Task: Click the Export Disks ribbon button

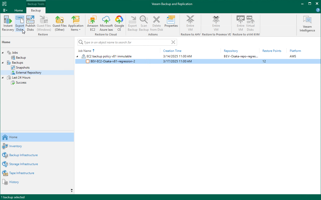Action: 20,23
